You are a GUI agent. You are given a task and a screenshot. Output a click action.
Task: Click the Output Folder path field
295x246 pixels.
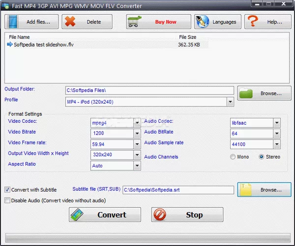tap(149, 90)
